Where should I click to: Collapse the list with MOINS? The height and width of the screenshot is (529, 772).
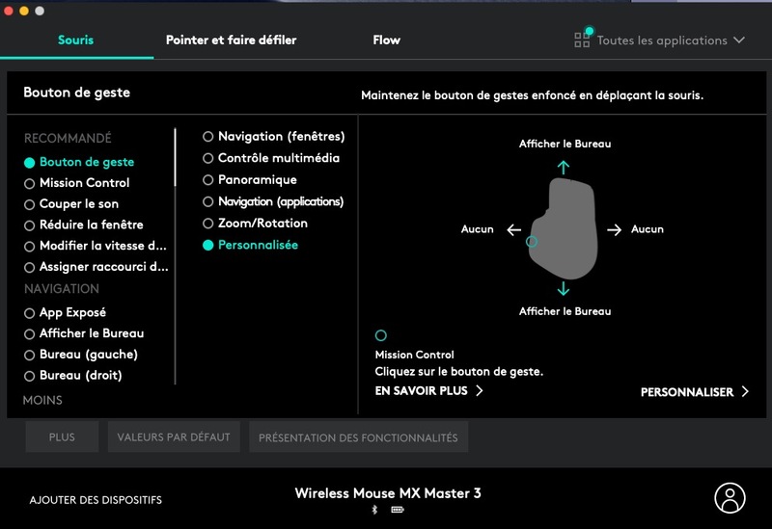42,400
